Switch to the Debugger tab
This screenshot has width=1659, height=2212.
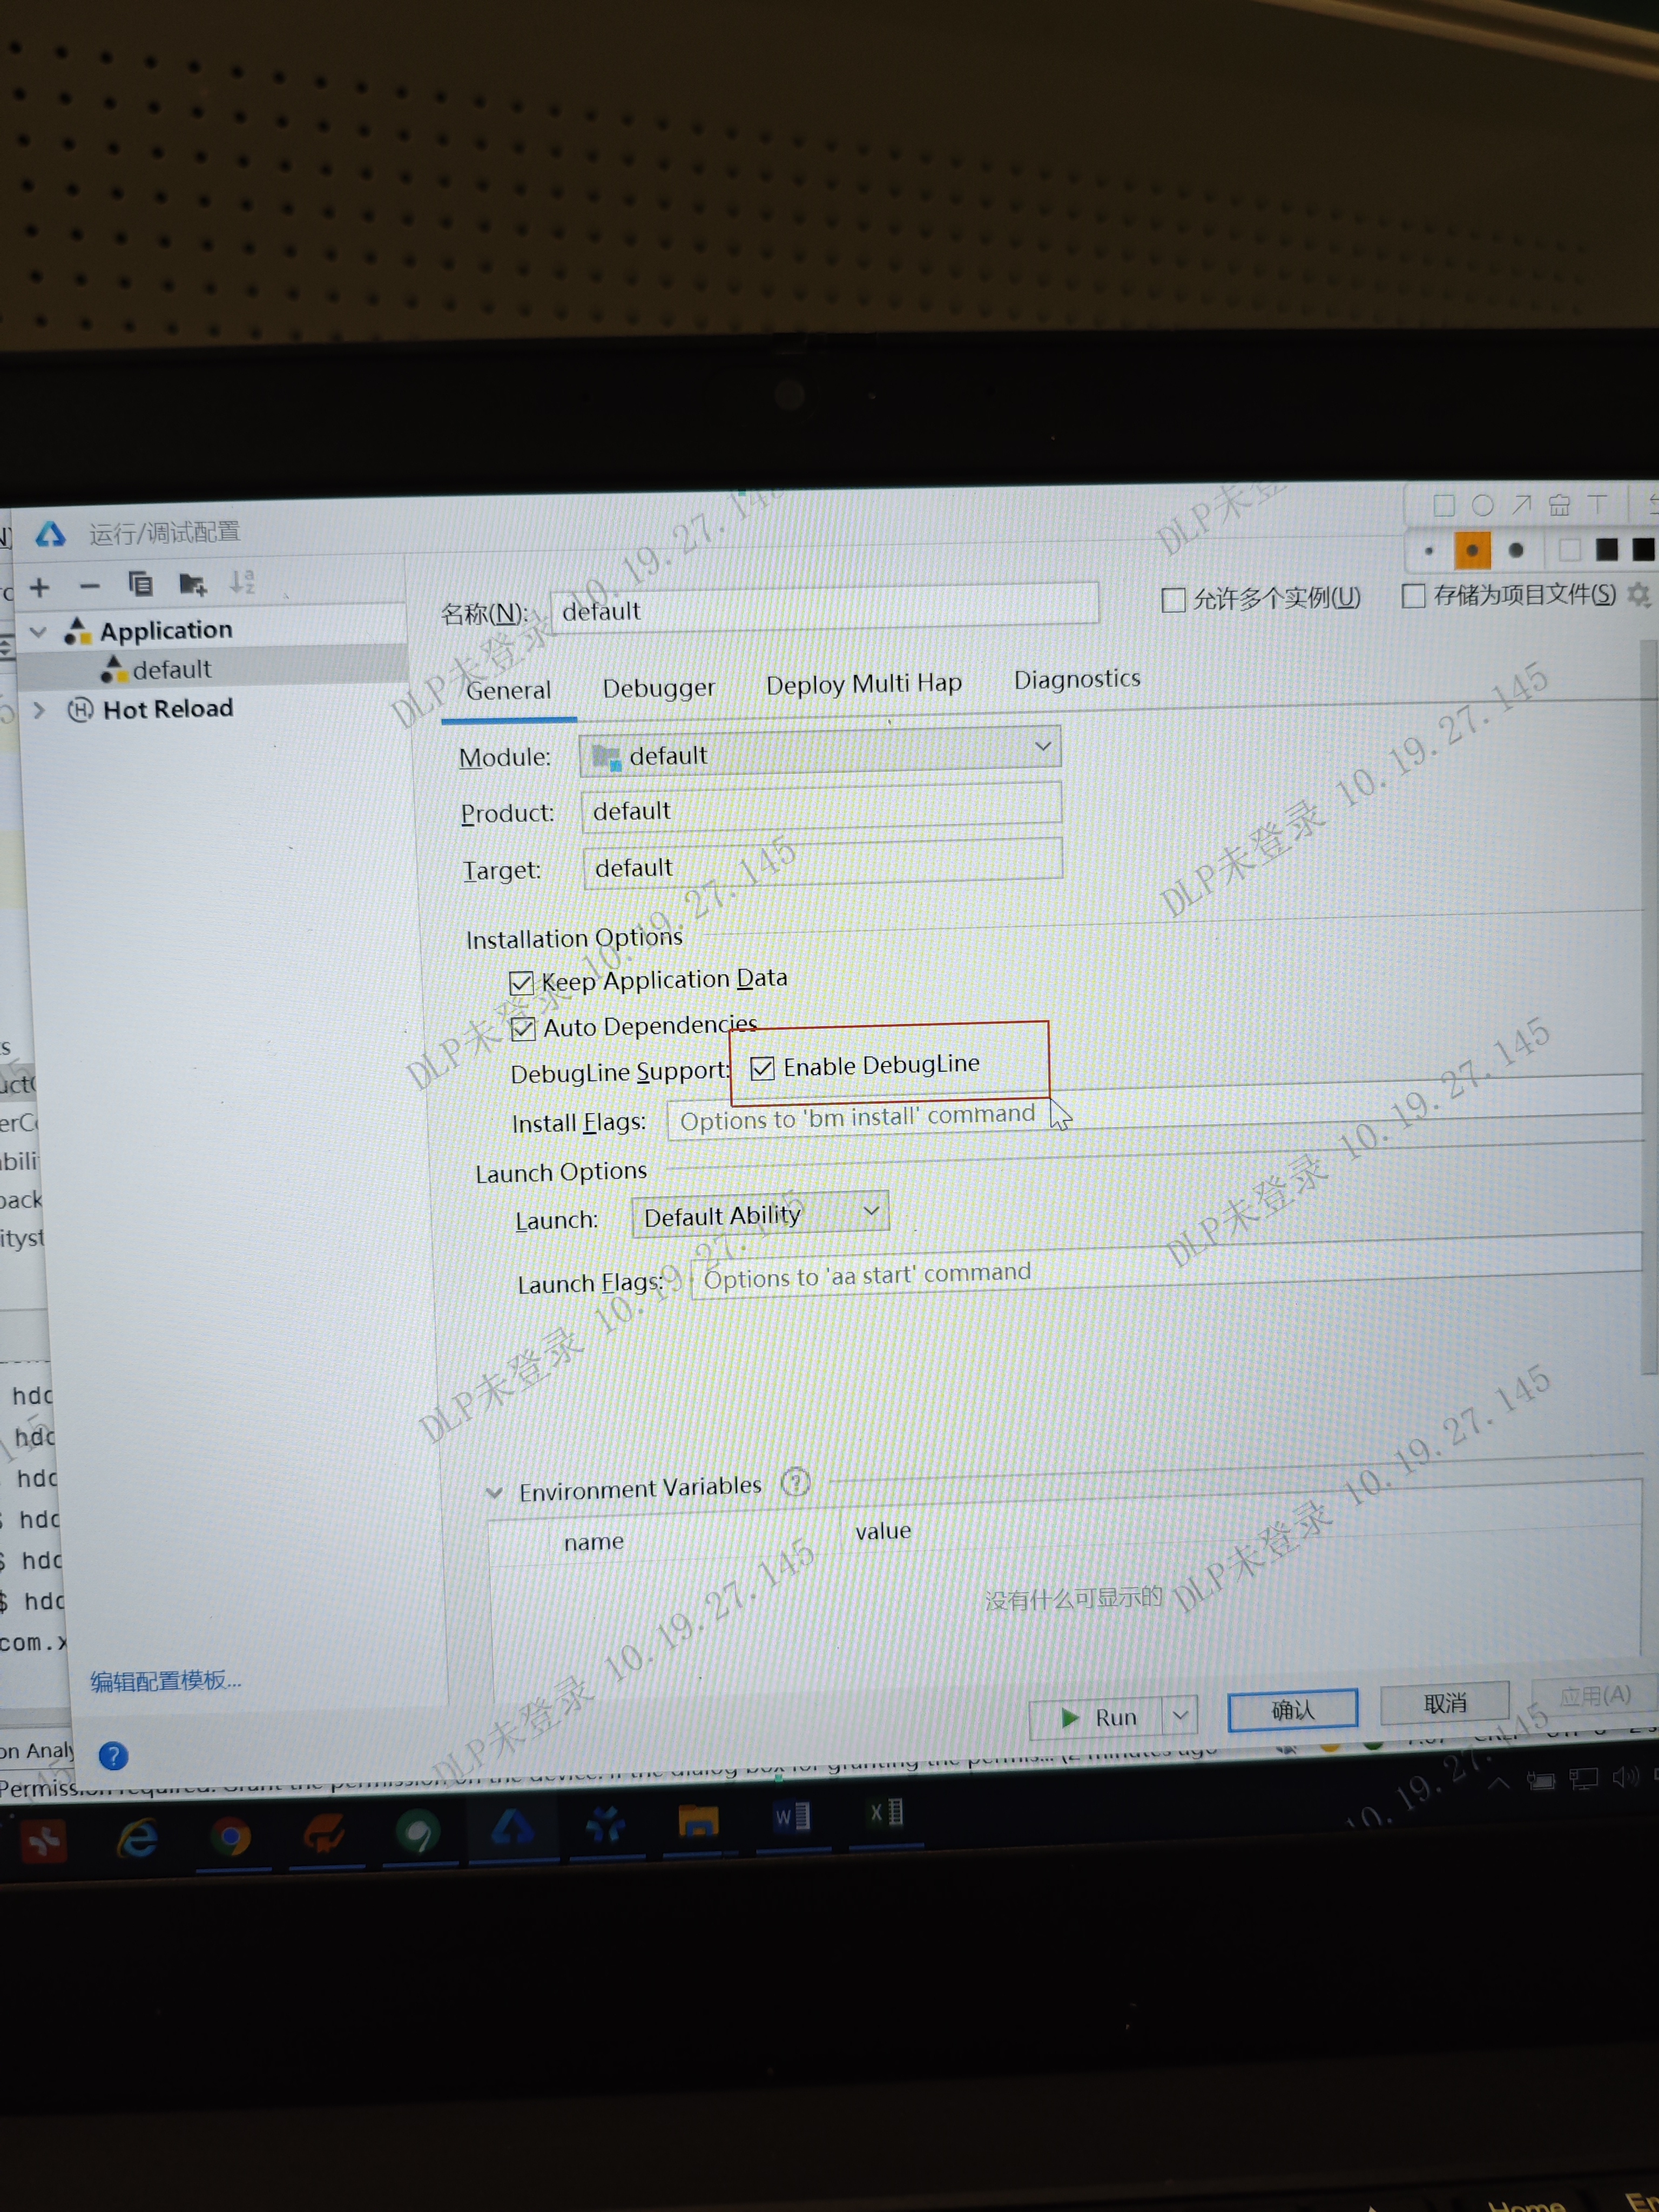click(658, 688)
